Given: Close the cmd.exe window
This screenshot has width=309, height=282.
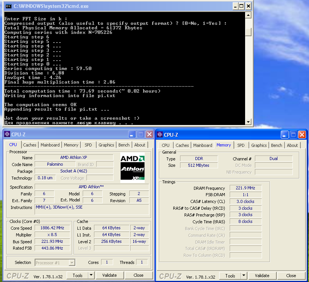Looking at the screenshot, I should click(248, 6).
